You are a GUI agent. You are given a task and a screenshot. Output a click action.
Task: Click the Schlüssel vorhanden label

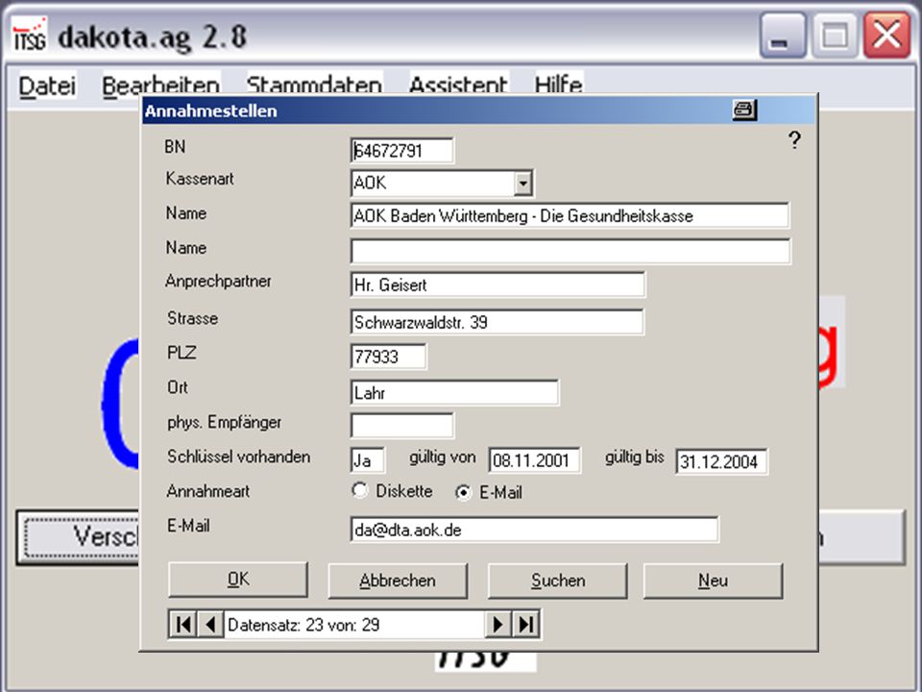[x=239, y=457]
